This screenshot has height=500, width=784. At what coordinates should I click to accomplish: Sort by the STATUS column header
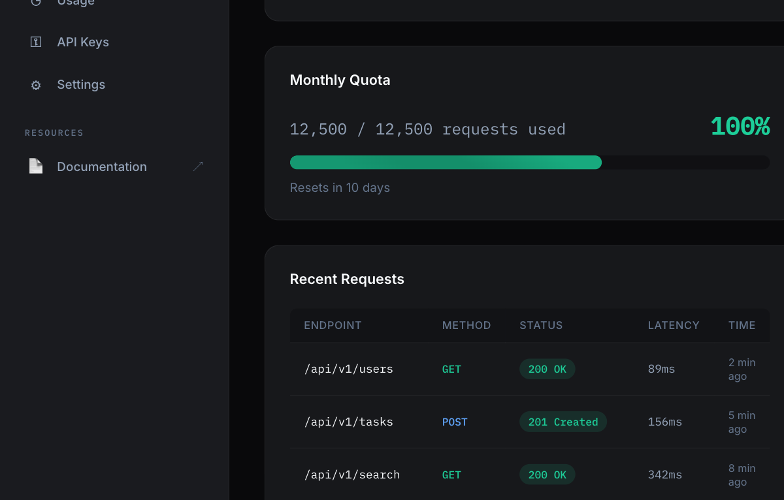(541, 325)
